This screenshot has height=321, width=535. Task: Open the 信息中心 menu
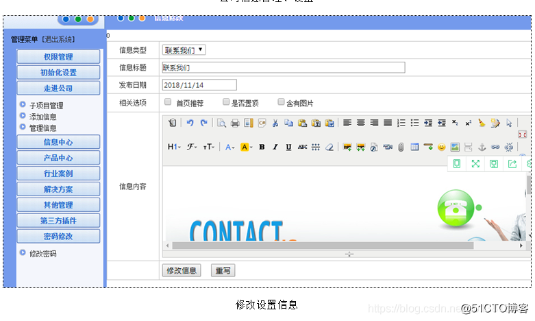point(58,142)
